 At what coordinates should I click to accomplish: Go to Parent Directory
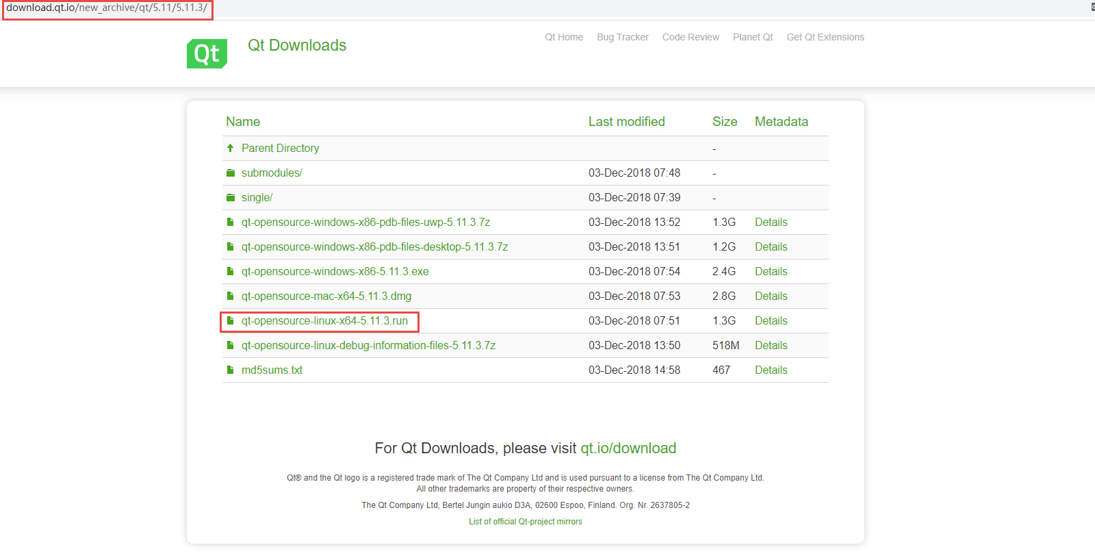(280, 148)
